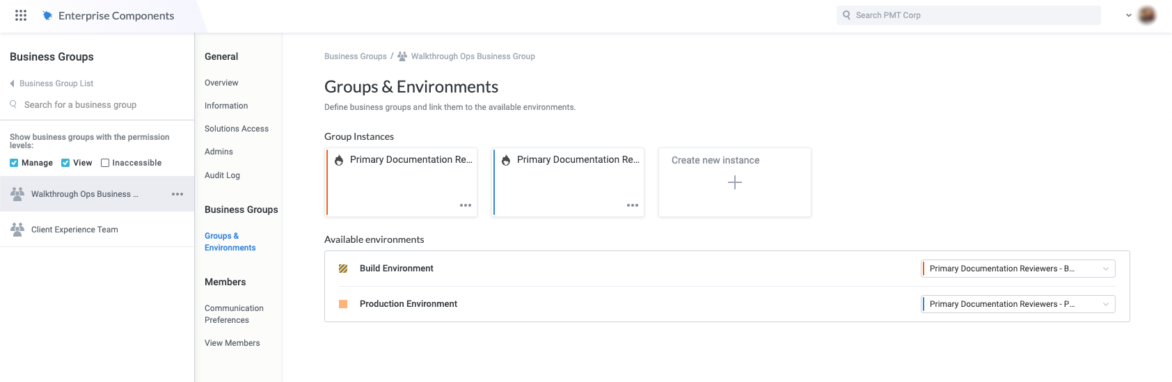Screen dimensions: 1172x382
Task: Enable the Inaccessible permission checkbox
Action: [105, 163]
